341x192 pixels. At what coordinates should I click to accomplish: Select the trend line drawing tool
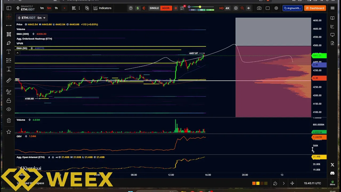coord(9,26)
